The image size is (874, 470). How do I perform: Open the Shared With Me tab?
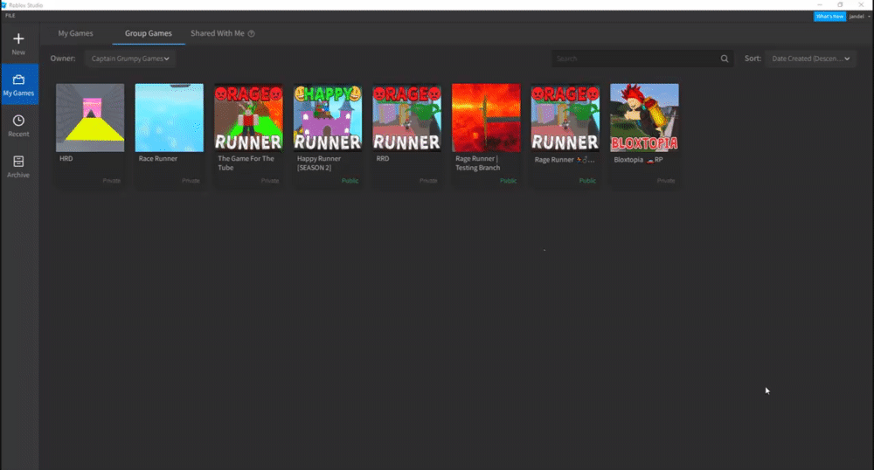(x=218, y=33)
